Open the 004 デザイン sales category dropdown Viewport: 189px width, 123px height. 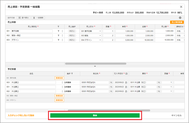click(91, 40)
